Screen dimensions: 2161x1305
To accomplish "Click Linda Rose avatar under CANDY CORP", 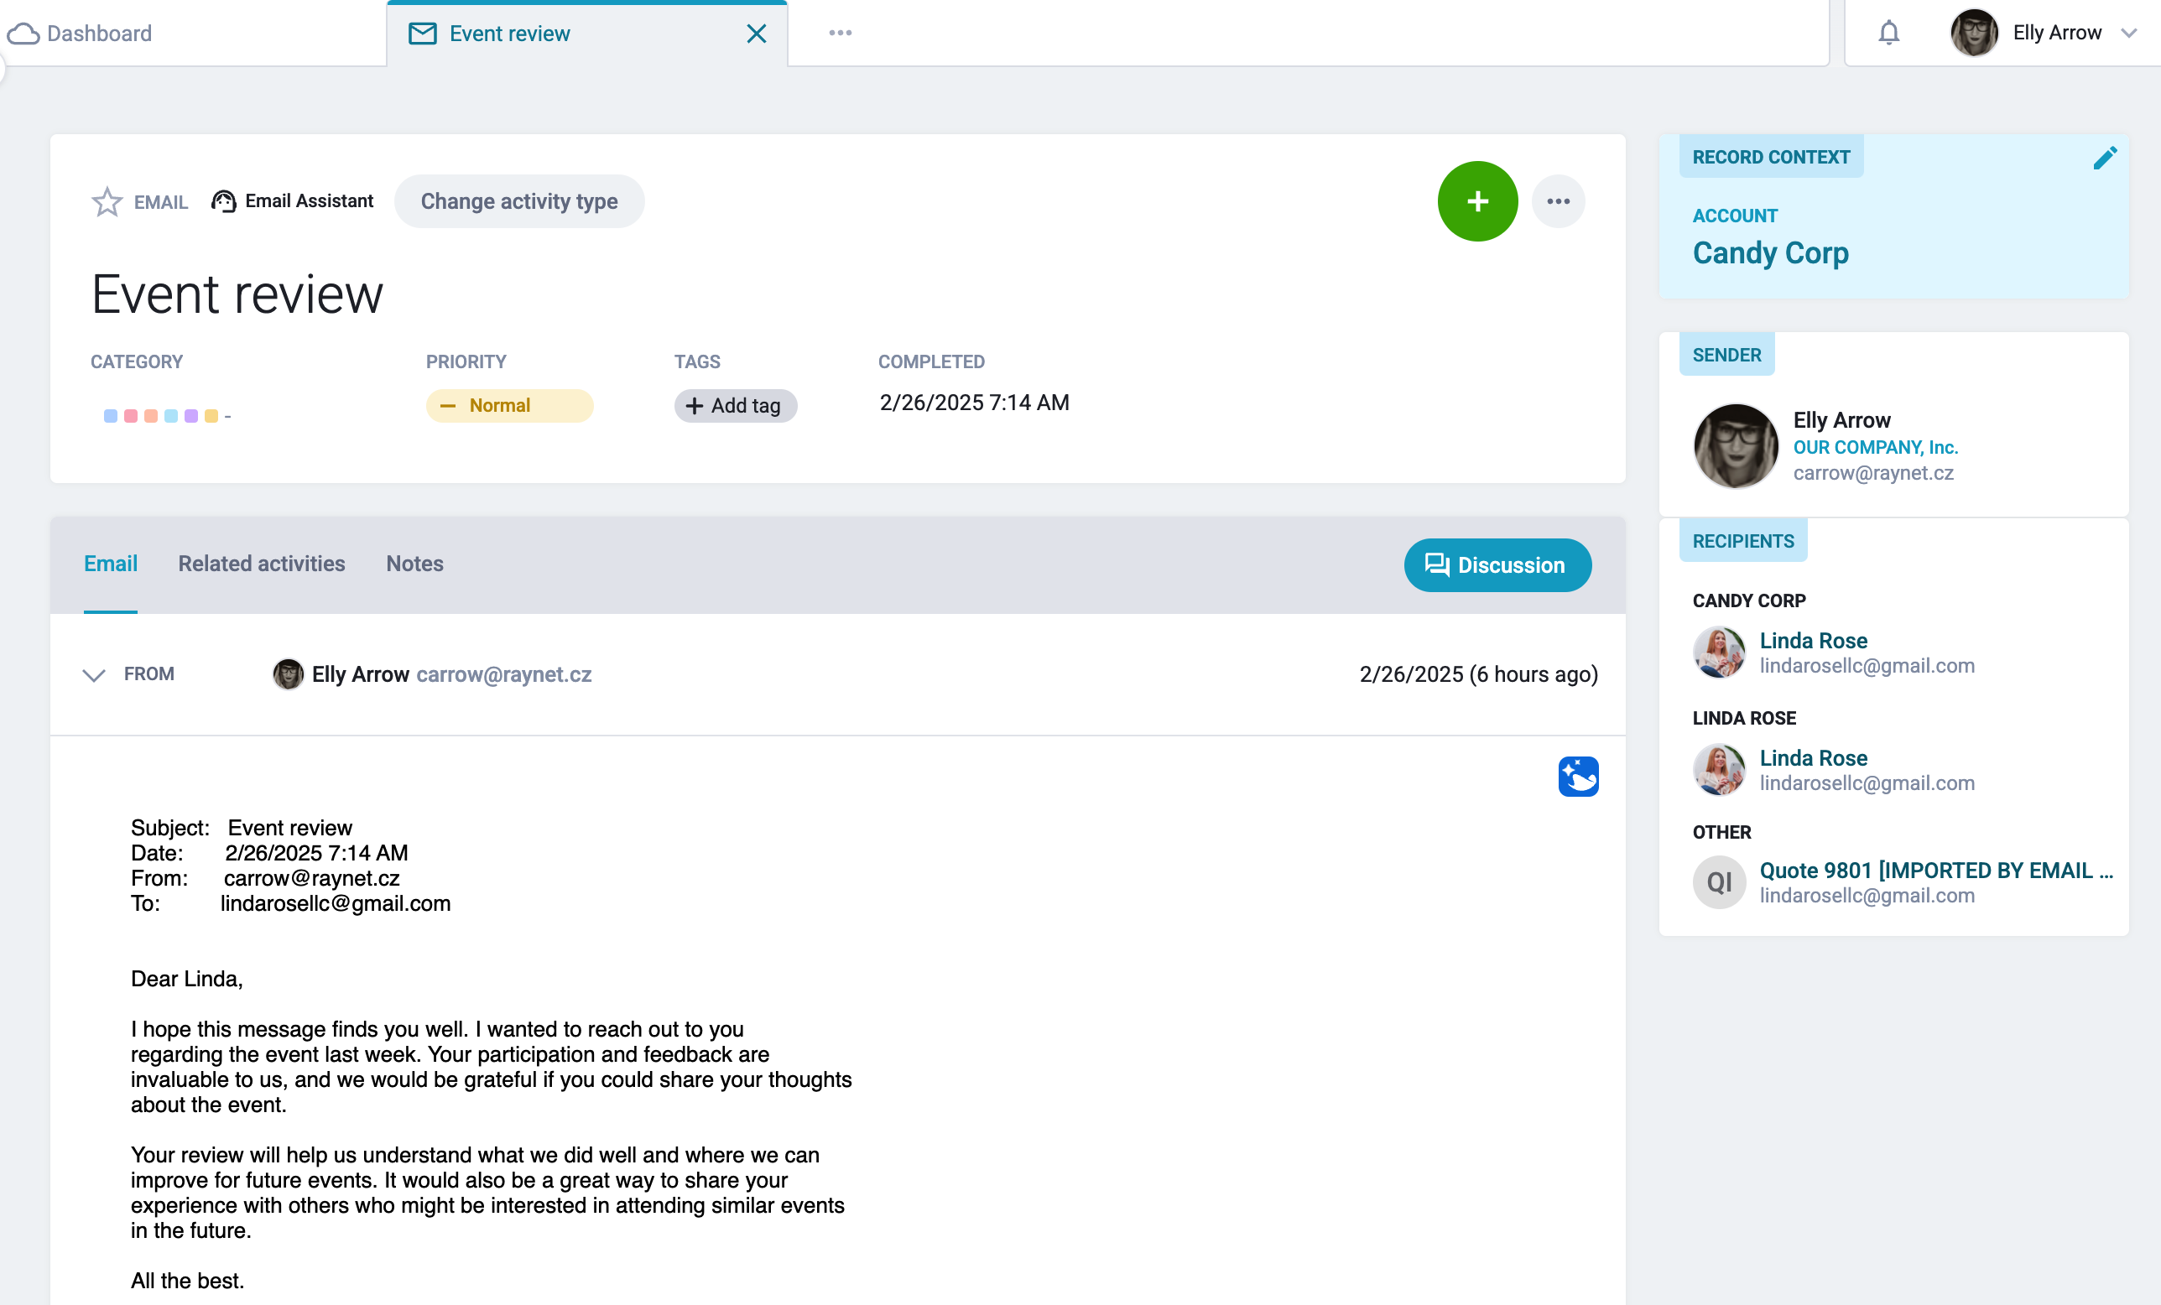I will point(1719,652).
